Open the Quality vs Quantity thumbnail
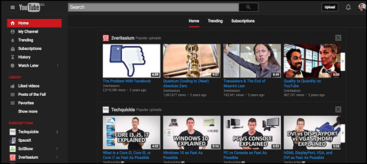367x164 pixels. [312, 61]
